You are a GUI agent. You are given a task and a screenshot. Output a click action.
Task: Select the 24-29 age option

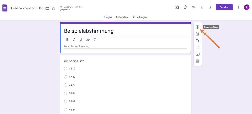click(66, 85)
